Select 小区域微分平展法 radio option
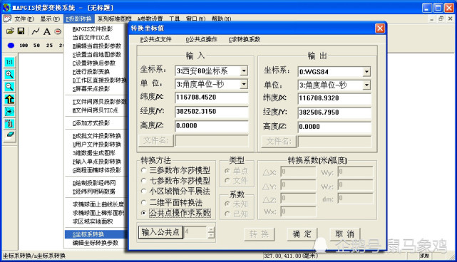Screen dimensions: 457x262 [143, 192]
